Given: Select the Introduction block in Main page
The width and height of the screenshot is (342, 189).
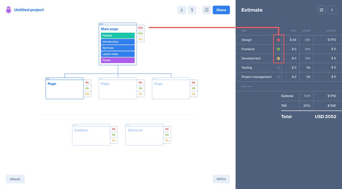Looking at the screenshot, I should tap(118, 42).
